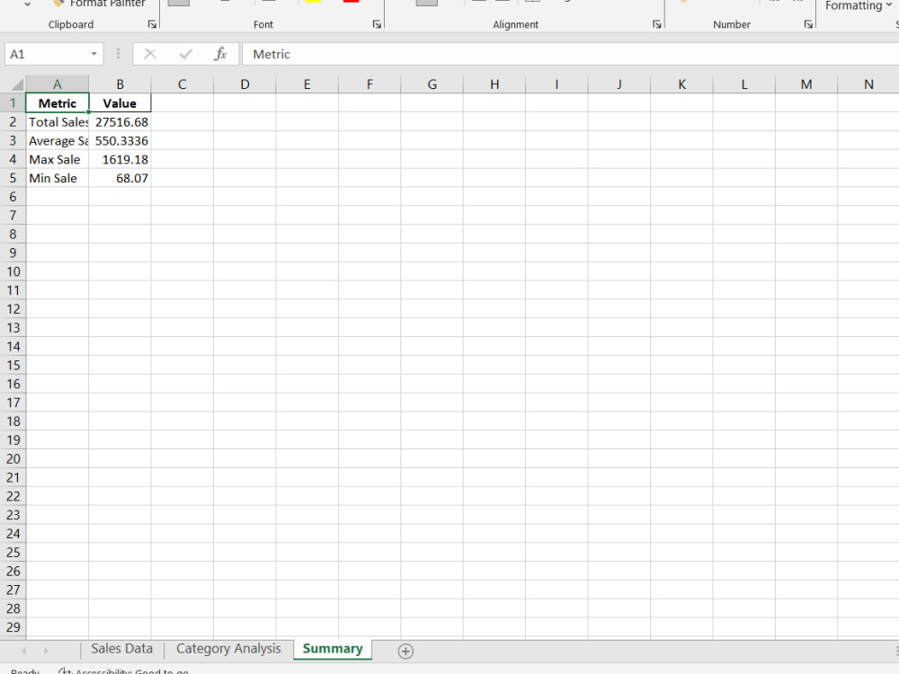Select the cell with value 550.3336
899x674 pixels.
pyautogui.click(x=120, y=141)
